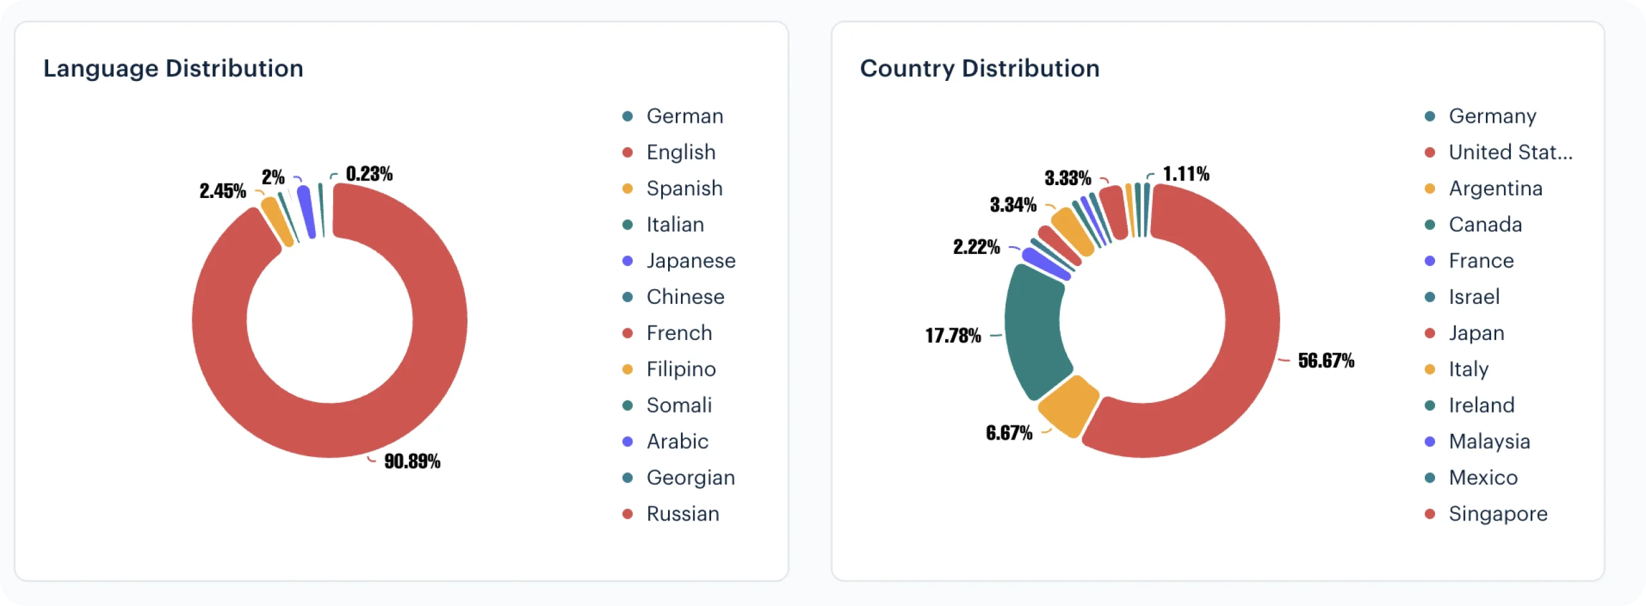Toggle the German legend entry
This screenshot has width=1646, height=606.
tap(684, 116)
